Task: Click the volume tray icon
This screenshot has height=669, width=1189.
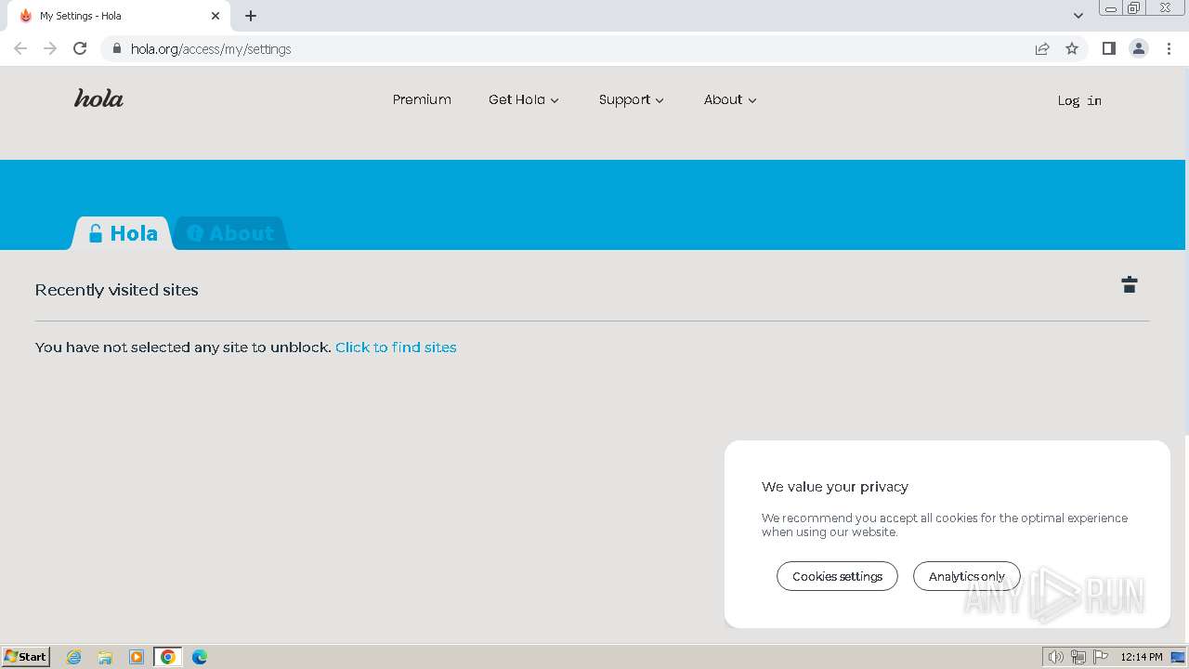Action: 1056,657
